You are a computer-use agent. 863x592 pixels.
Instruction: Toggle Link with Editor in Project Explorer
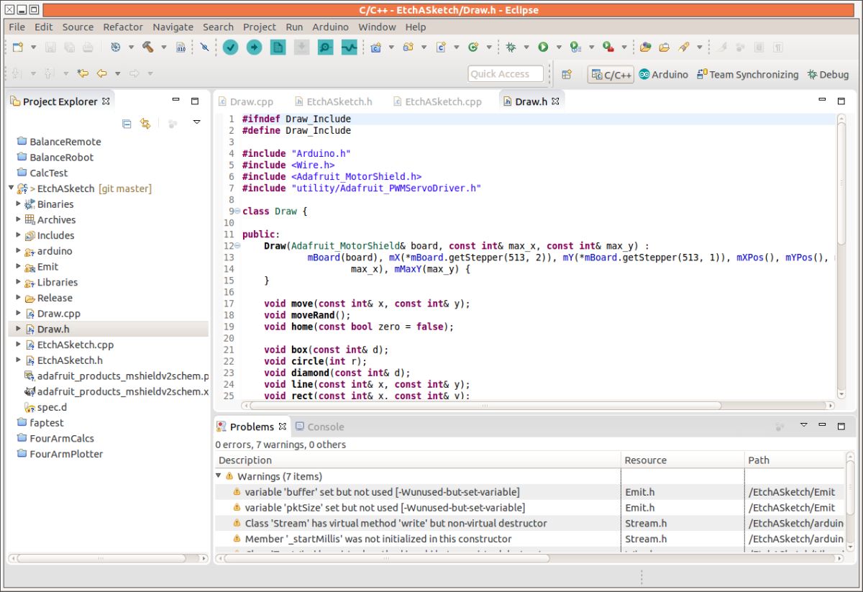pyautogui.click(x=145, y=124)
